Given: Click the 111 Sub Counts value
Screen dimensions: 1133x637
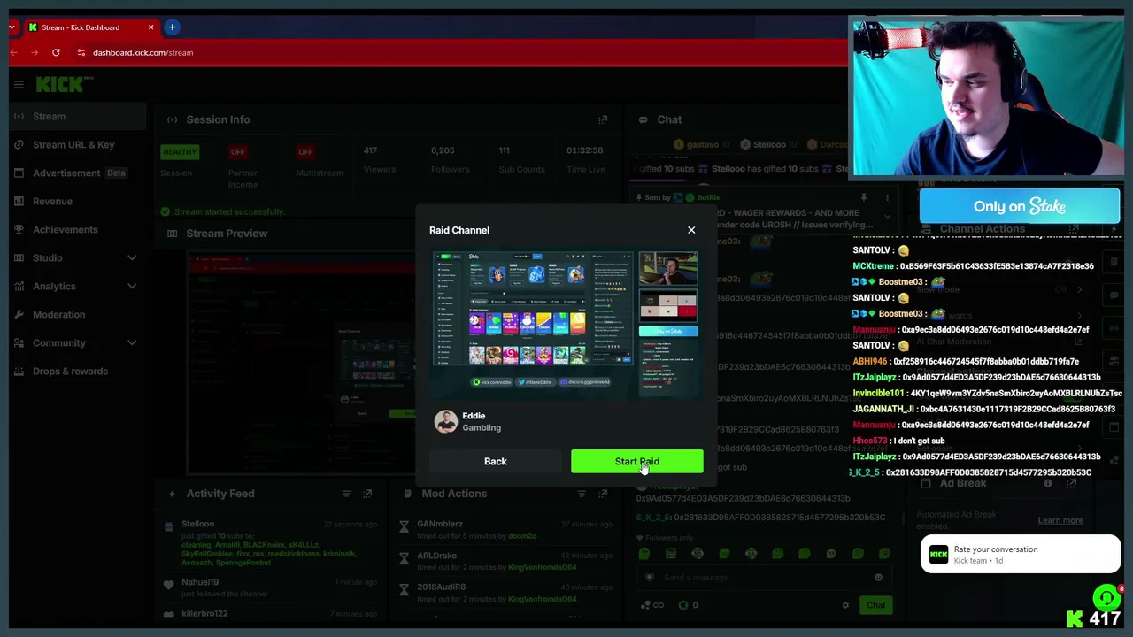Looking at the screenshot, I should [x=504, y=150].
